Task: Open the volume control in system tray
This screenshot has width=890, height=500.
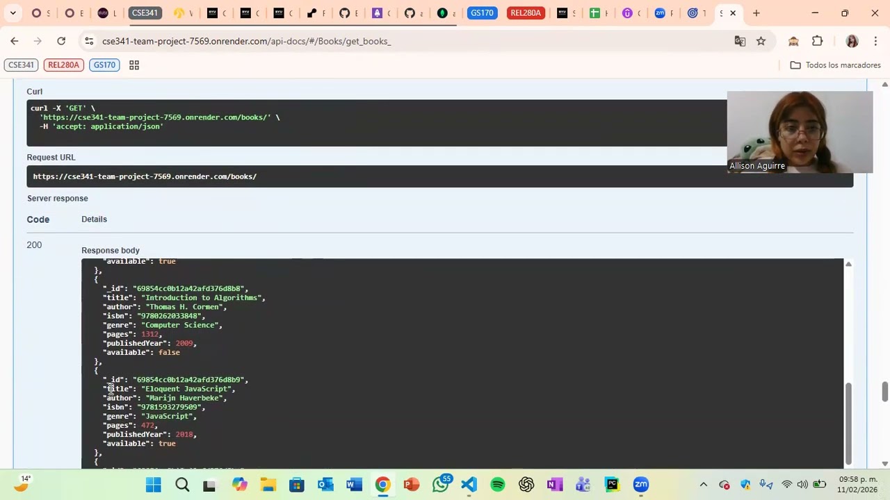Action: pos(802,485)
